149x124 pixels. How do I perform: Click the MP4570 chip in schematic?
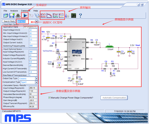(77, 55)
